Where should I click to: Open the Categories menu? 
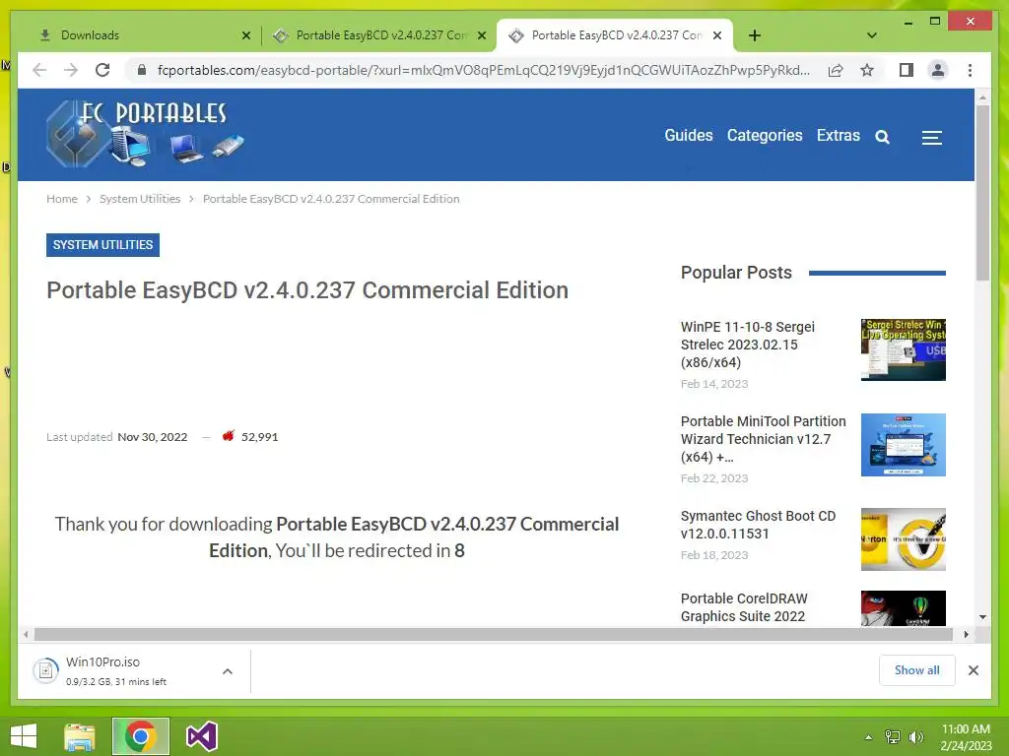(x=765, y=136)
